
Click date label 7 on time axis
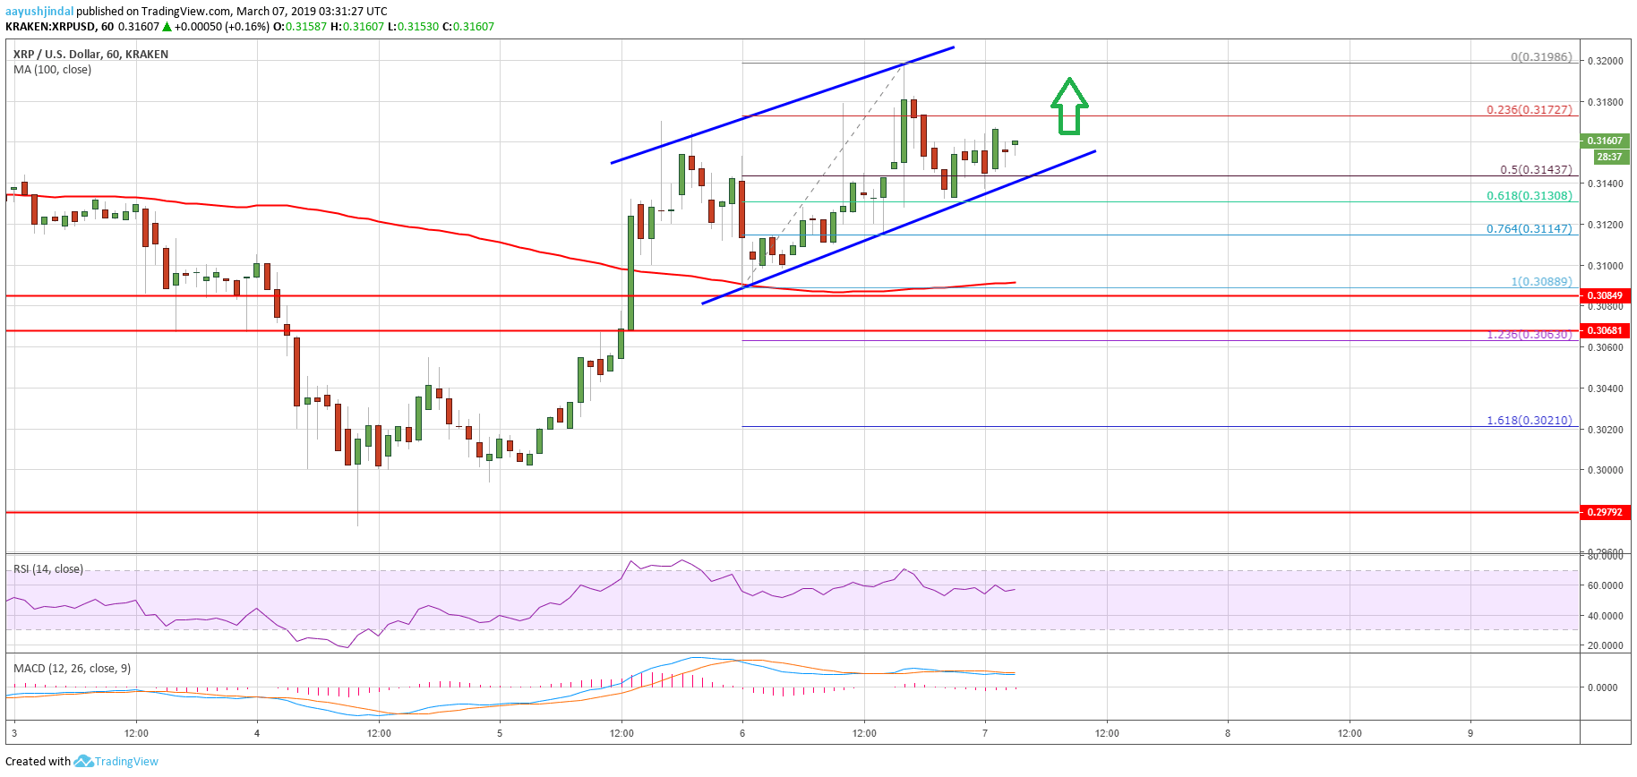[x=985, y=733]
